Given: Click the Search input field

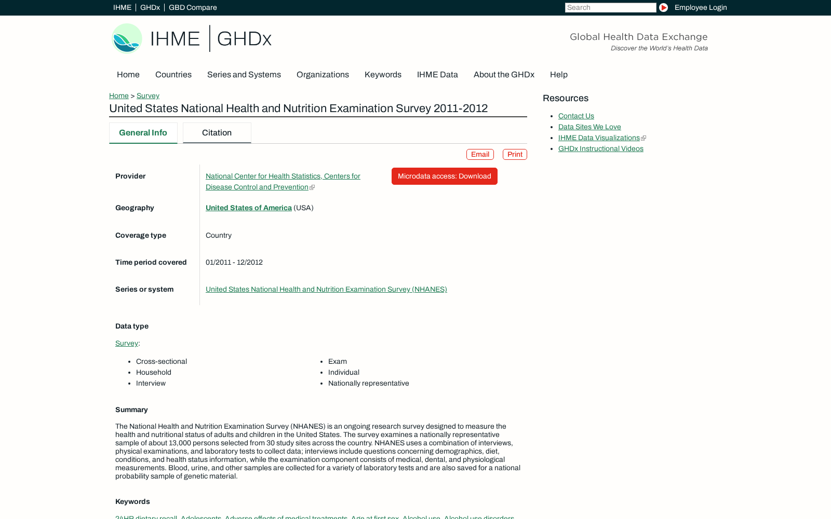Looking at the screenshot, I should (610, 7).
